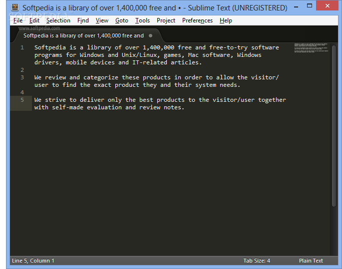342x269 pixels.
Task: Click '1,400,000' in the editor text
Action: click(x=158, y=47)
